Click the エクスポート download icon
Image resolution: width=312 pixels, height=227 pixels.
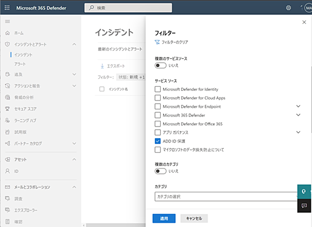click(x=102, y=66)
